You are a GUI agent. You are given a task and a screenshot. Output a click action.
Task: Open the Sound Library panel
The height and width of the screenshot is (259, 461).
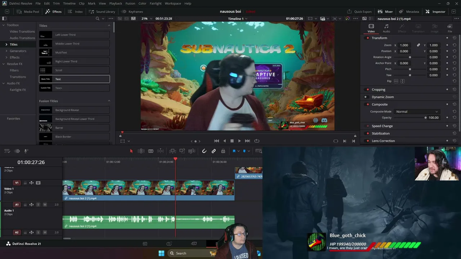[x=102, y=12]
